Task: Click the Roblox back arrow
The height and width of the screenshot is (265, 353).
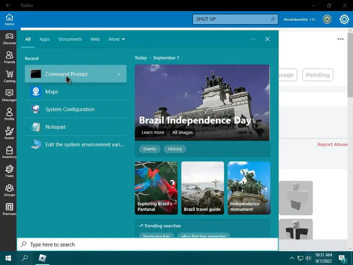Action: (x=8, y=6)
